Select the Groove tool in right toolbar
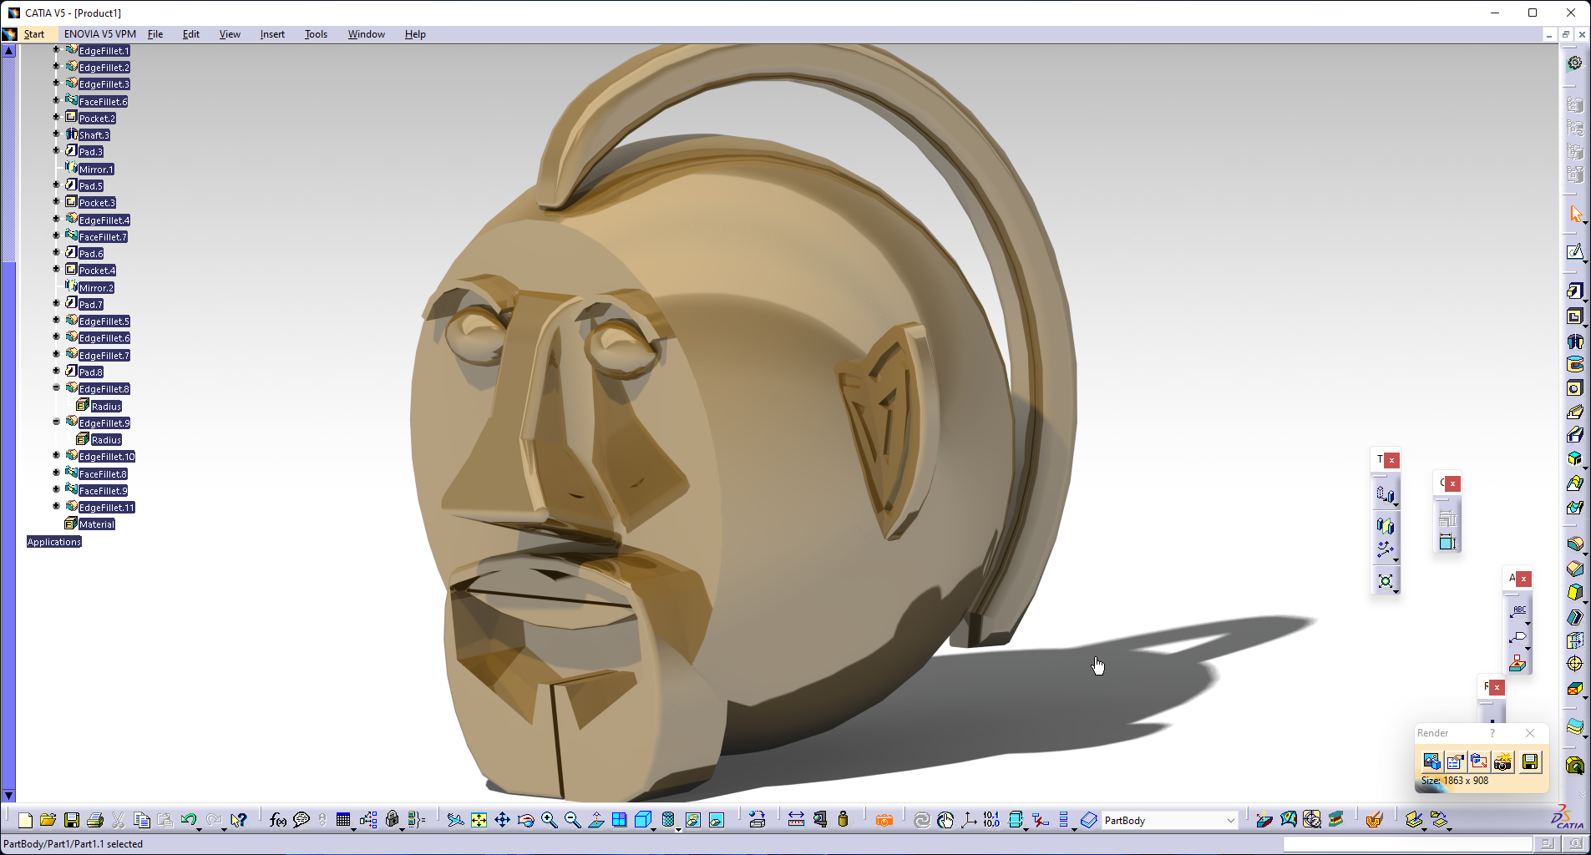 pyautogui.click(x=1574, y=364)
